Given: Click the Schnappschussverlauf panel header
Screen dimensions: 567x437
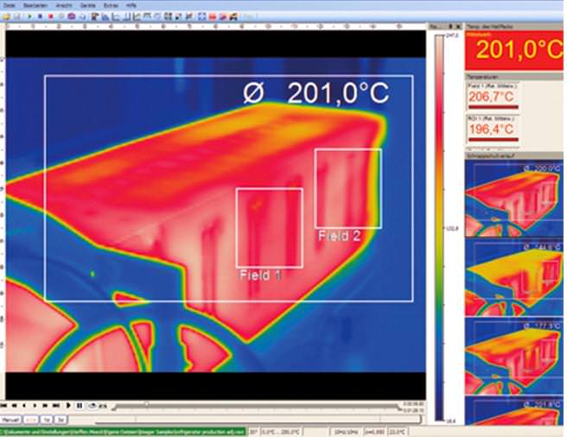Looking at the screenshot, I should tap(513, 155).
